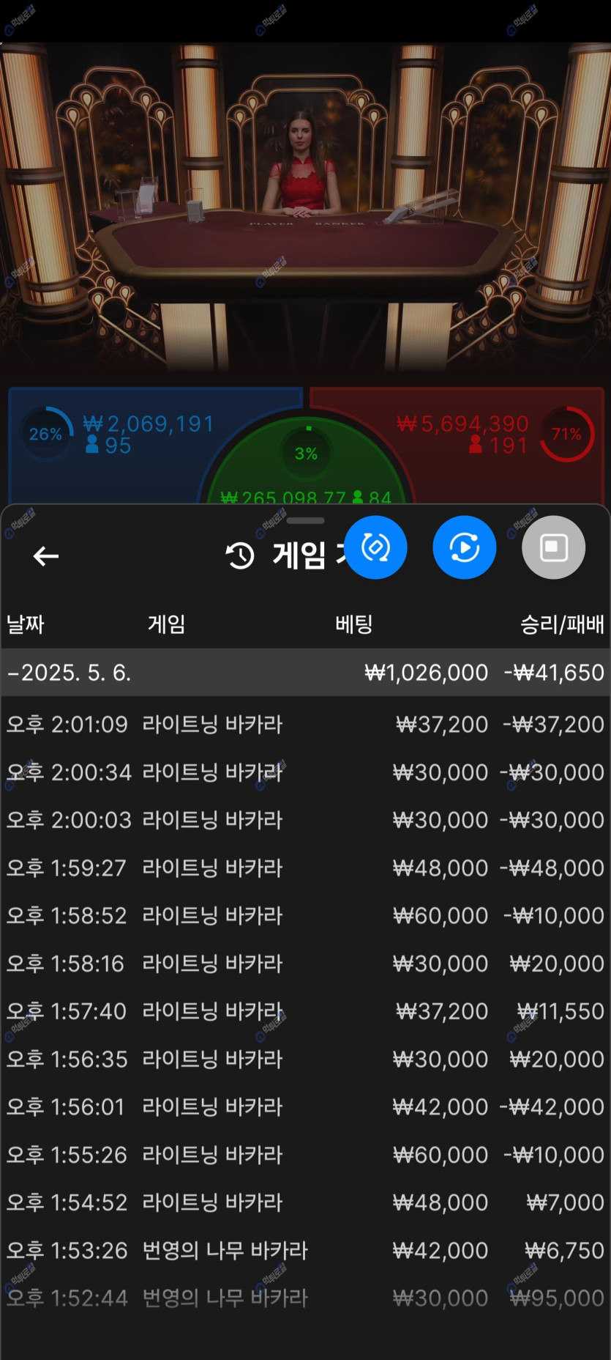Tap the green 3% tie indicator

[x=306, y=453]
